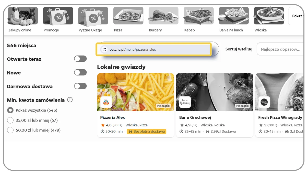The width and height of the screenshot is (307, 175).
Task: Select the Włoska cuisine icon
Action: click(268, 15)
